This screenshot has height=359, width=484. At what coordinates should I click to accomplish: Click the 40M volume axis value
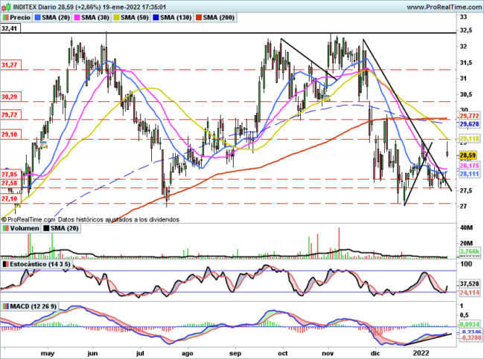coord(466,228)
